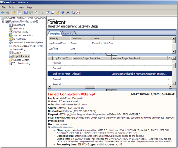
Task: Collapse the Additional information section
Action: click(x=49, y=127)
